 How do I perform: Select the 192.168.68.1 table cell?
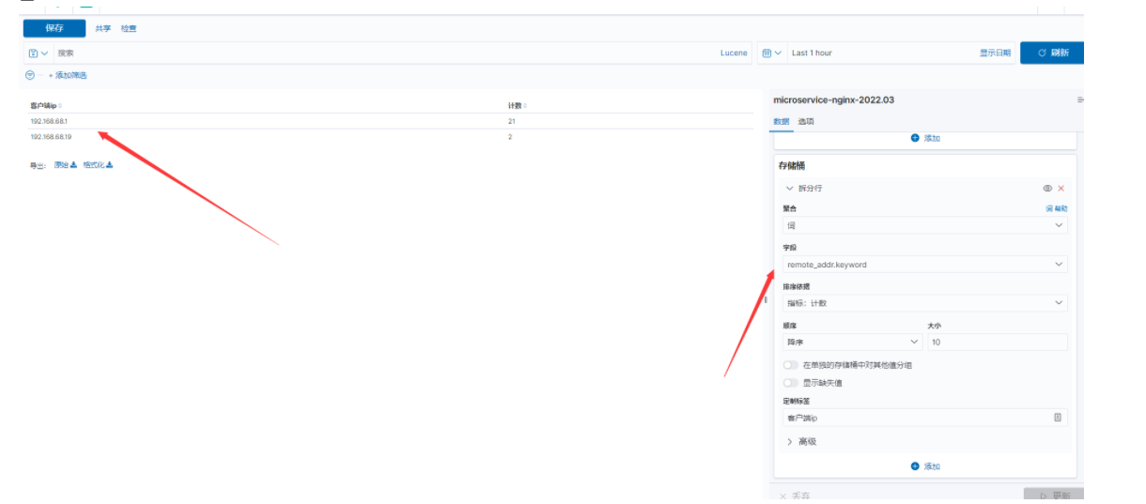point(49,121)
